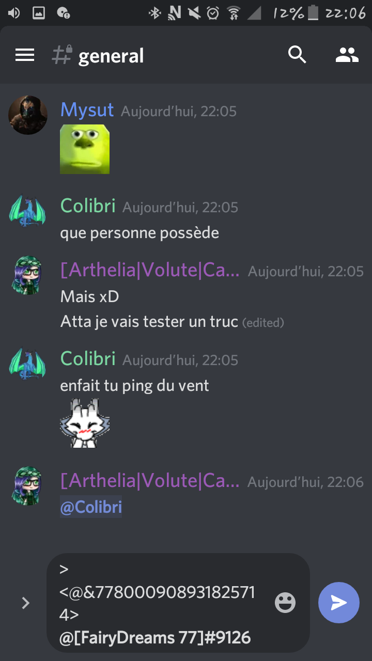This screenshot has height=661, width=372.
Task: Select the message 'Atta je vais tester un truc'
Action: click(149, 322)
